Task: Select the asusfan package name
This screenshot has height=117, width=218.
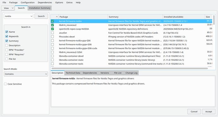Action: (63, 33)
